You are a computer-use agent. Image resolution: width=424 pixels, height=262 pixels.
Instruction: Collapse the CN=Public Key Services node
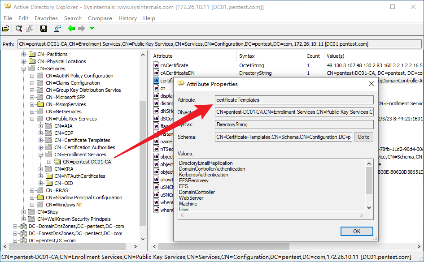click(32, 119)
